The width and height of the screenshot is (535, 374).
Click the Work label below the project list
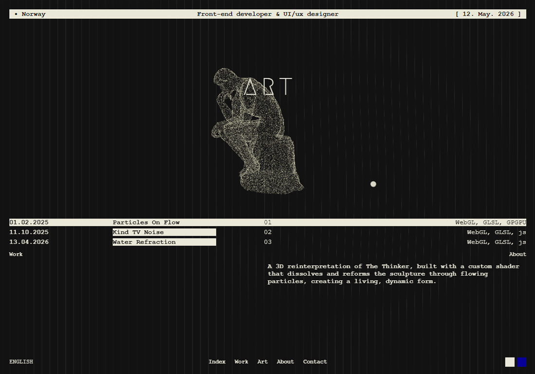16,254
